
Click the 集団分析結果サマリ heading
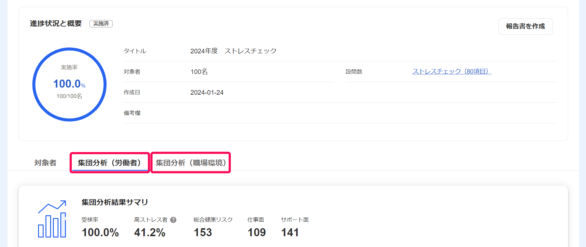click(115, 202)
